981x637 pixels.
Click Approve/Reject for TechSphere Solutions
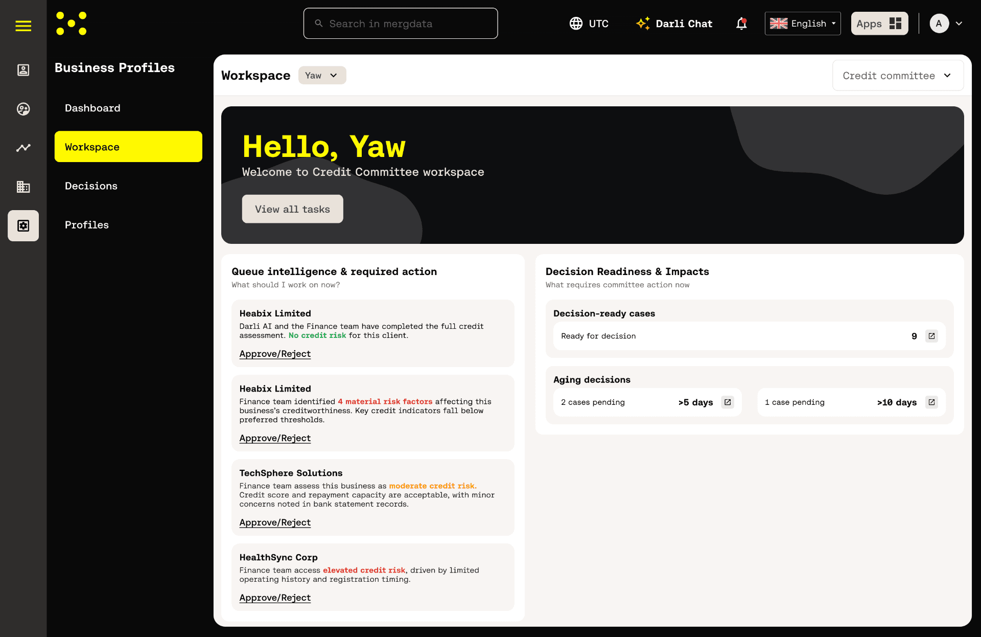click(x=275, y=522)
